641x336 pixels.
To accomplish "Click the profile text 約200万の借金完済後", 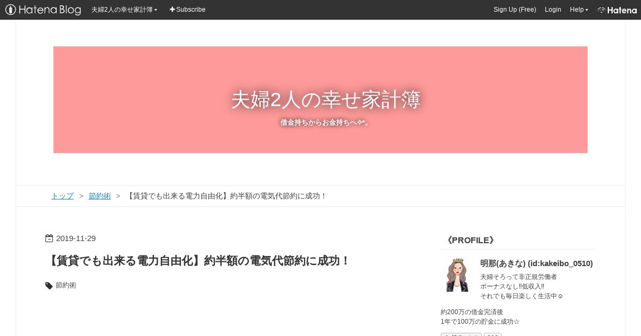I will click(472, 312).
